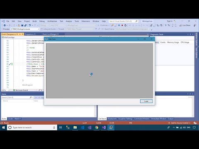Open File Explorer from the taskbar
This screenshot has width=199, height=149.
pos(75,127)
